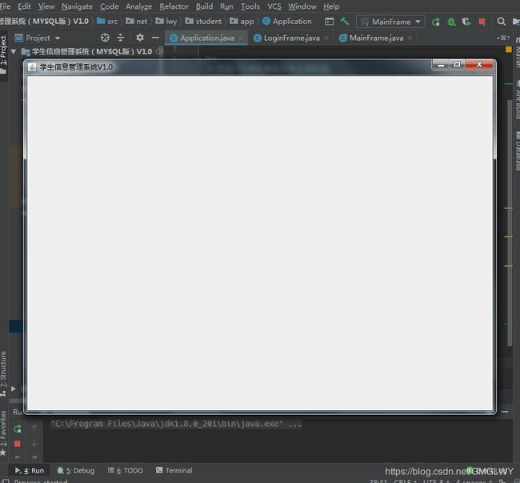Open the Run menu

pyautogui.click(x=226, y=6)
